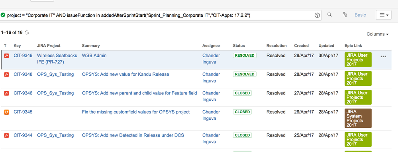Open issue CIT-9348 key link
Viewport: 398px width, 152px height.
pyautogui.click(x=23, y=74)
